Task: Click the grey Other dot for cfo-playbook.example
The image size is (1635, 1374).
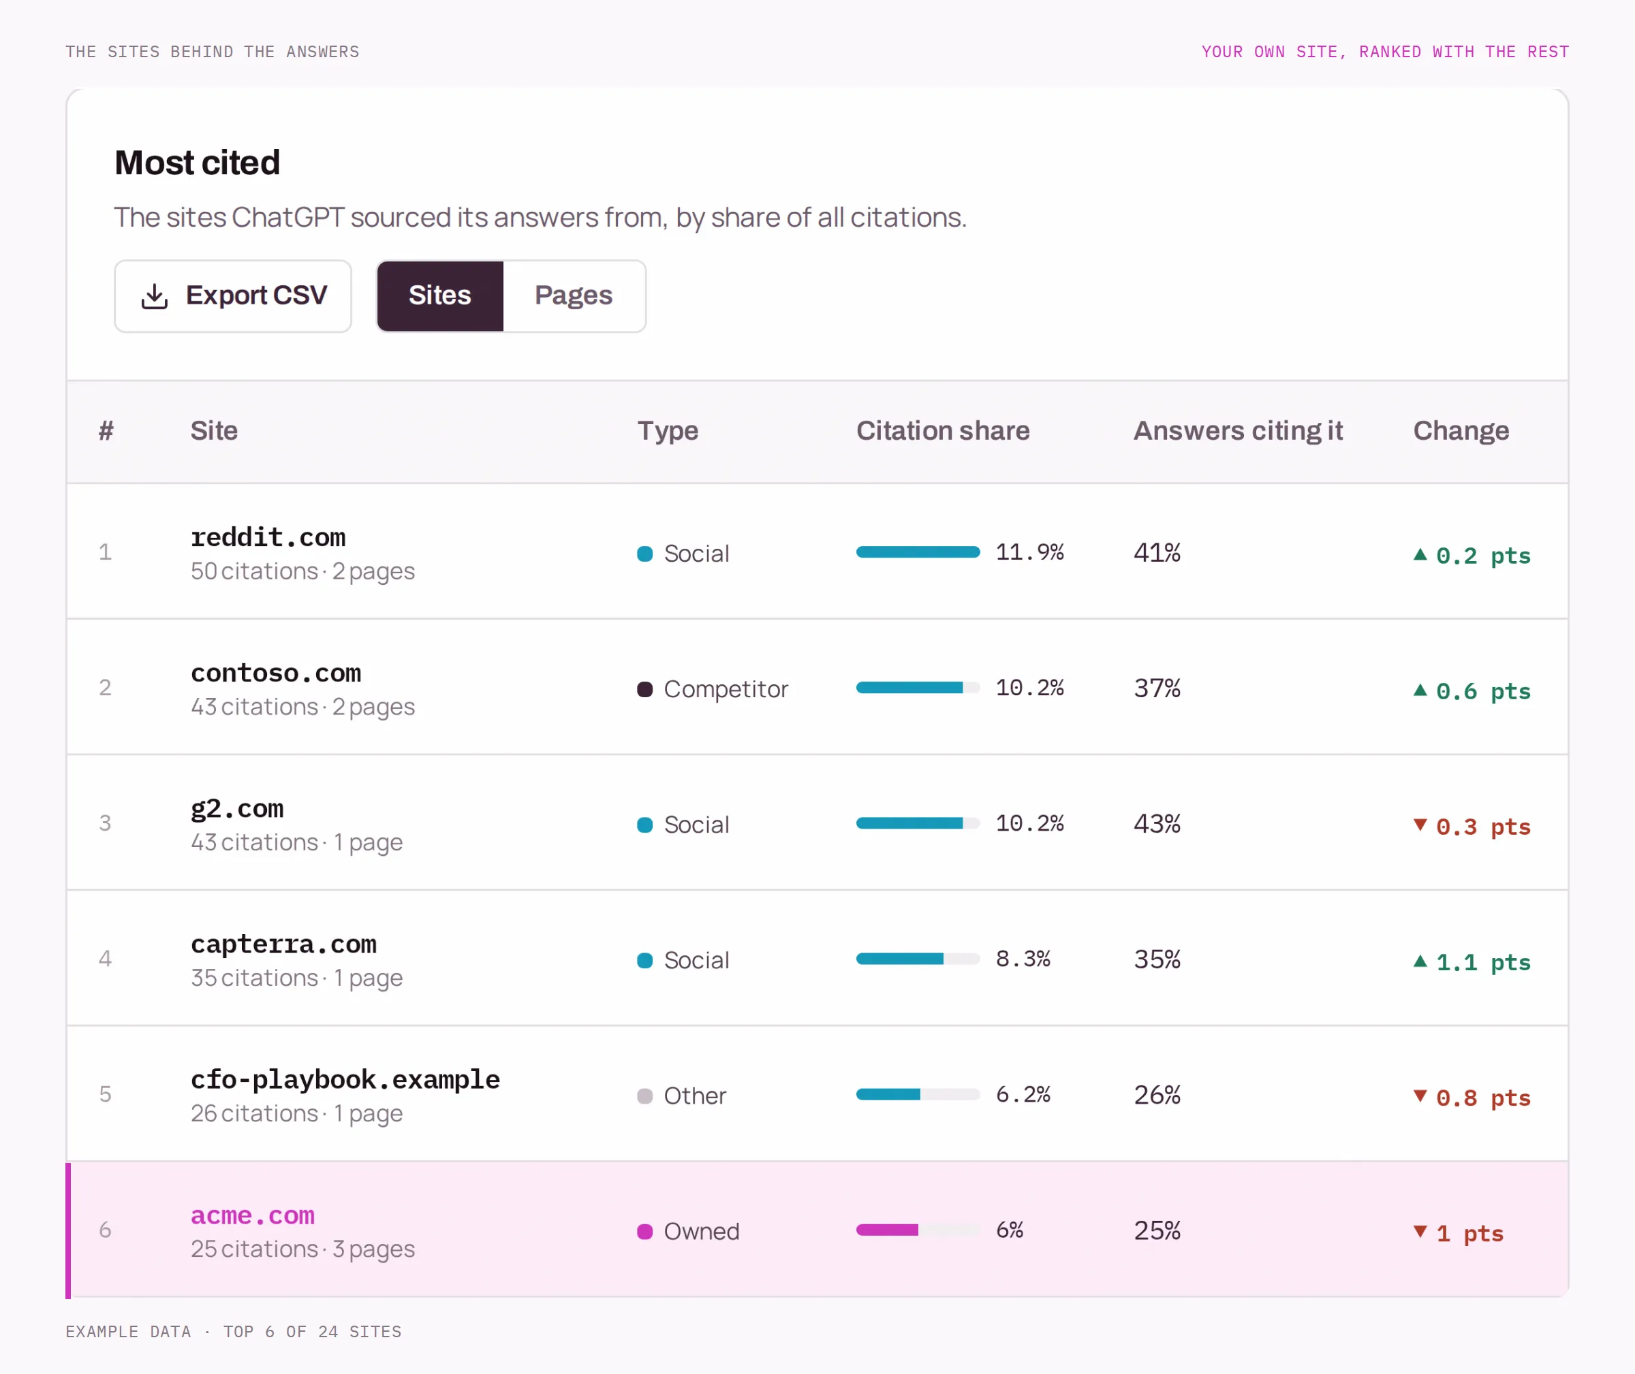Action: coord(644,1096)
